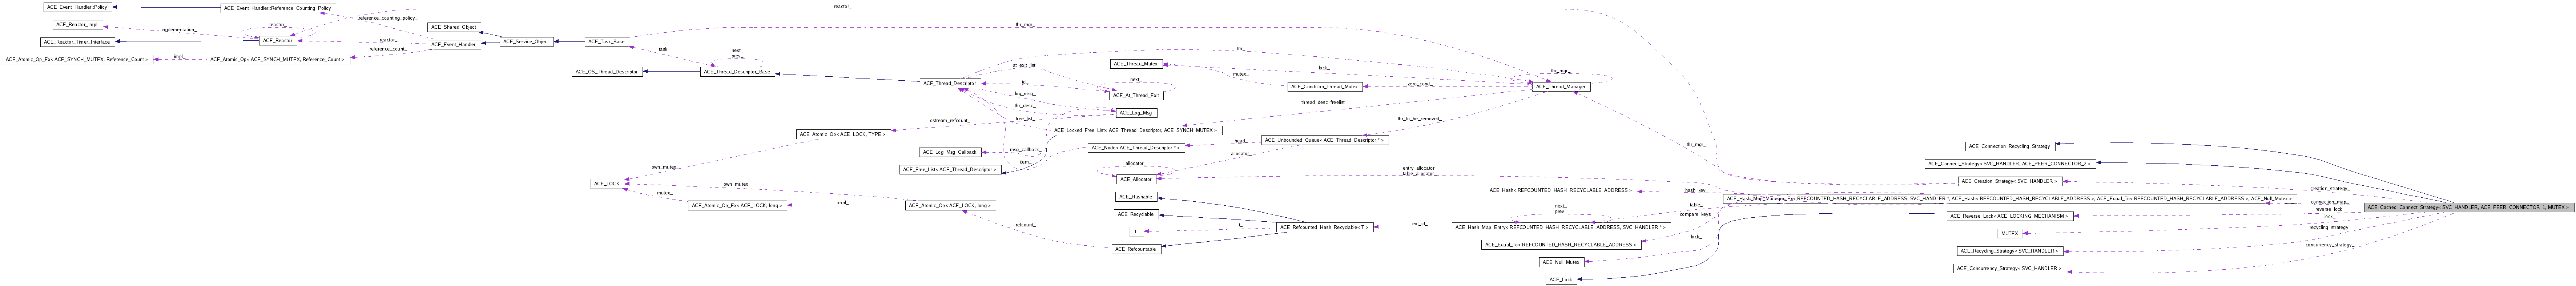Open the ACE_Log_Msg node
This screenshot has height=286, width=2576.
(x=1136, y=113)
